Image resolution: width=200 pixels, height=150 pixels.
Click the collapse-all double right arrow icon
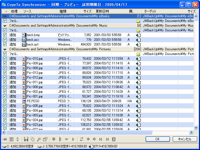pyautogui.click(x=60, y=139)
